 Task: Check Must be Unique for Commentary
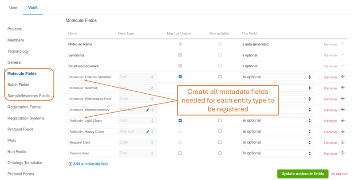180,153
